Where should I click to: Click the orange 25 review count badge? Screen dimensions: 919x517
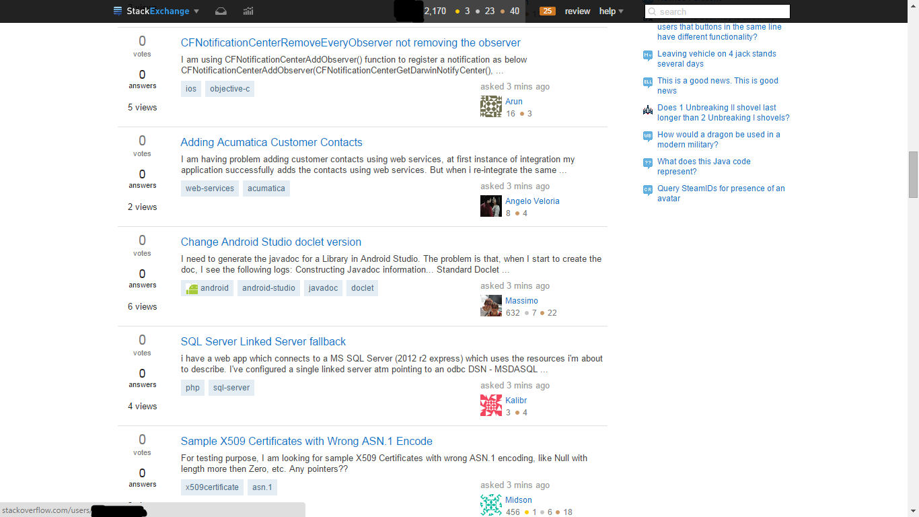[x=548, y=11]
